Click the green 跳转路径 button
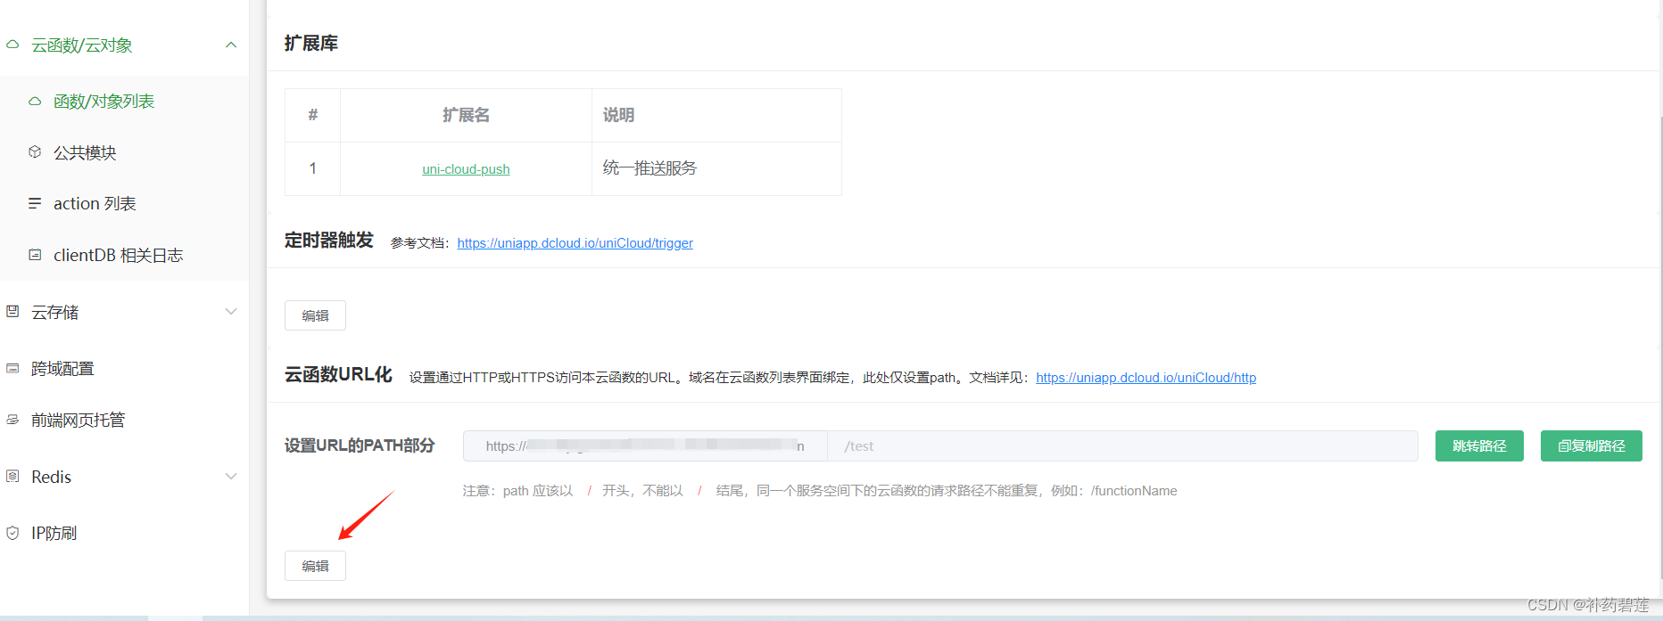The image size is (1663, 621). 1479,445
